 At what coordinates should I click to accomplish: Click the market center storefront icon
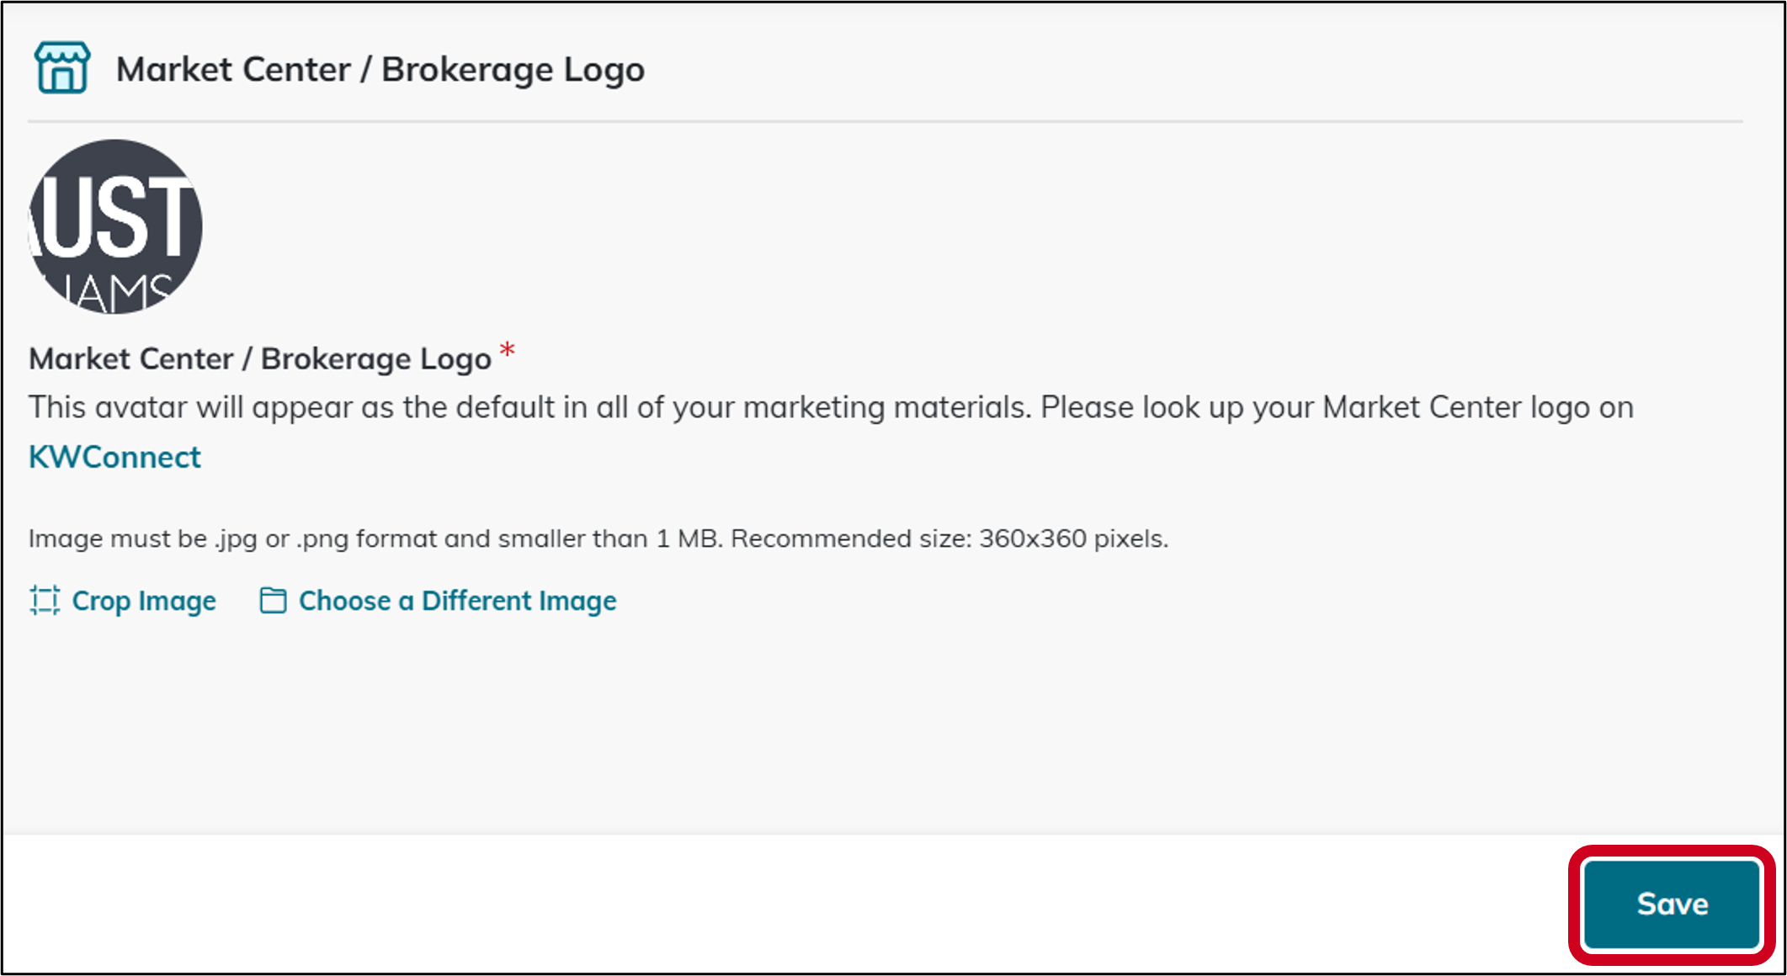tap(61, 68)
